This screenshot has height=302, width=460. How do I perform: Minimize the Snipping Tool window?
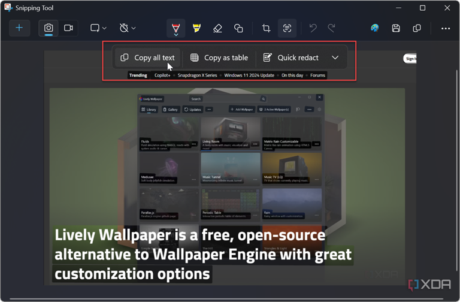coord(398,8)
